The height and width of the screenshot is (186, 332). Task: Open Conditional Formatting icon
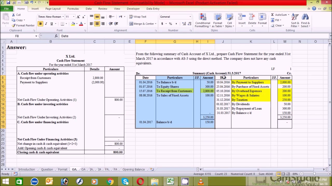click(x=202, y=17)
